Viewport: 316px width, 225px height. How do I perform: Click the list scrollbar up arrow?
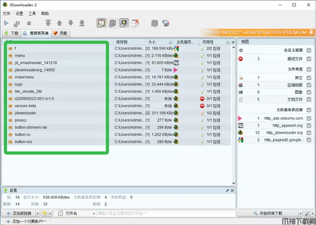(233, 47)
